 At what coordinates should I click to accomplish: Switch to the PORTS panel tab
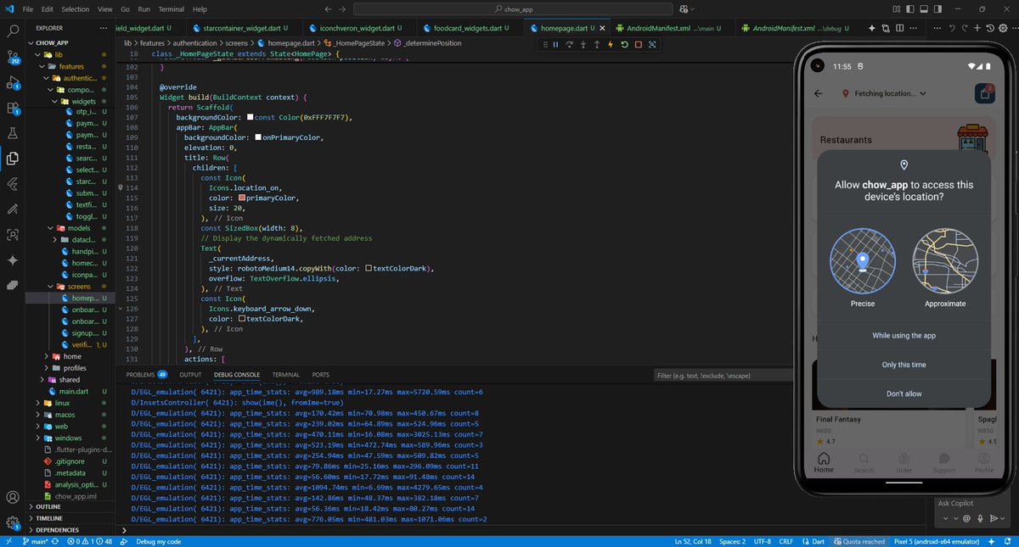[320, 374]
